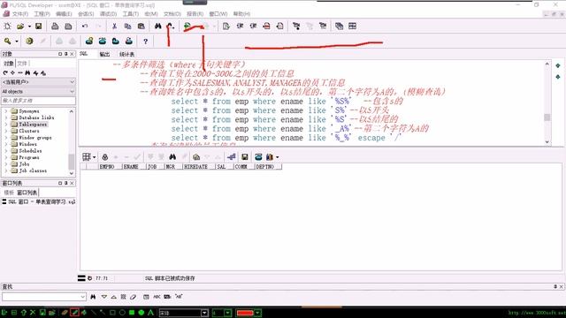Click the Copy icon in main toolbar
Viewport: 566px width, 318px height.
[x=127, y=26]
